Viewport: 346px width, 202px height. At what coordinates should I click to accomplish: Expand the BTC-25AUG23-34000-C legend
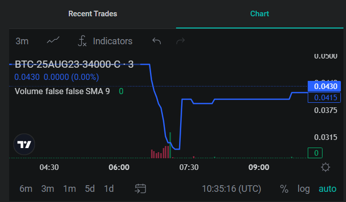coord(74,65)
